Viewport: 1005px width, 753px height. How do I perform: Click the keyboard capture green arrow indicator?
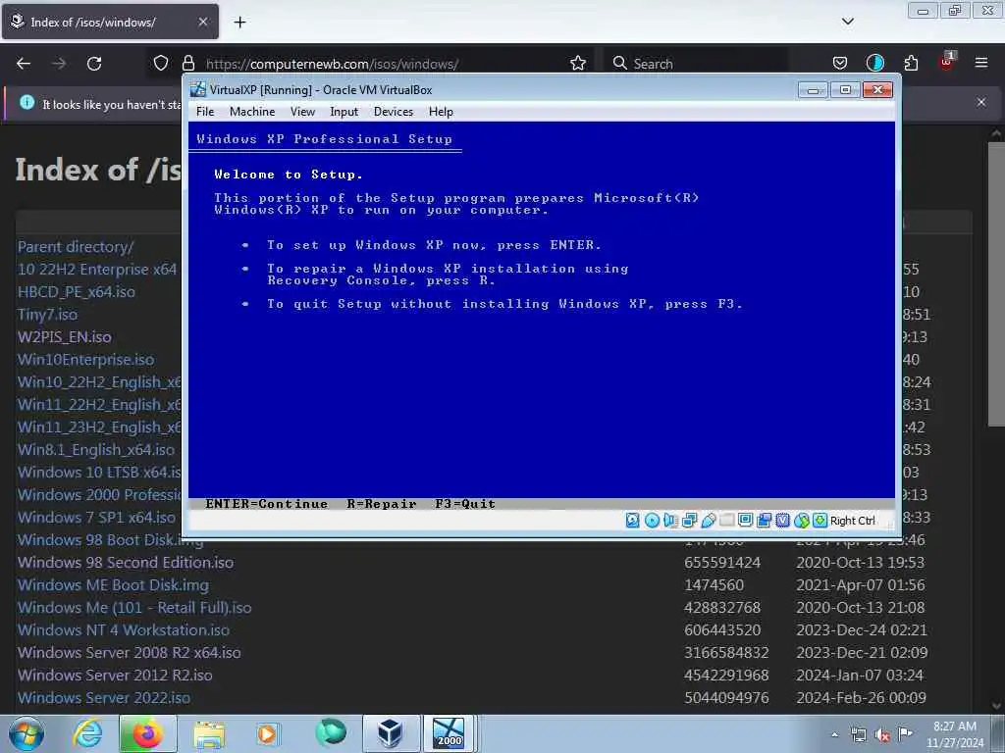point(820,521)
